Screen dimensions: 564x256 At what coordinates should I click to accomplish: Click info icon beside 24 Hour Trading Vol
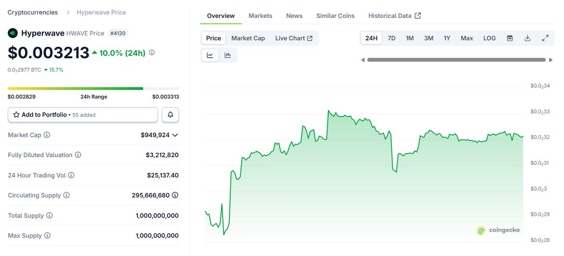71,175
